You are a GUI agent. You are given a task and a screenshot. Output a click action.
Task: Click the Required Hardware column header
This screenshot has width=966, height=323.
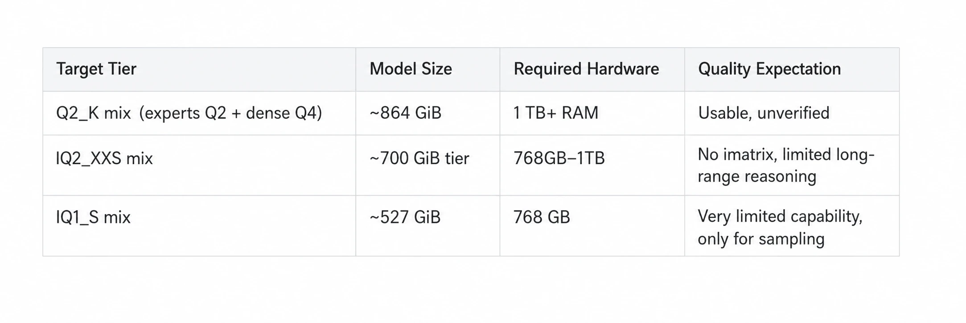(592, 69)
